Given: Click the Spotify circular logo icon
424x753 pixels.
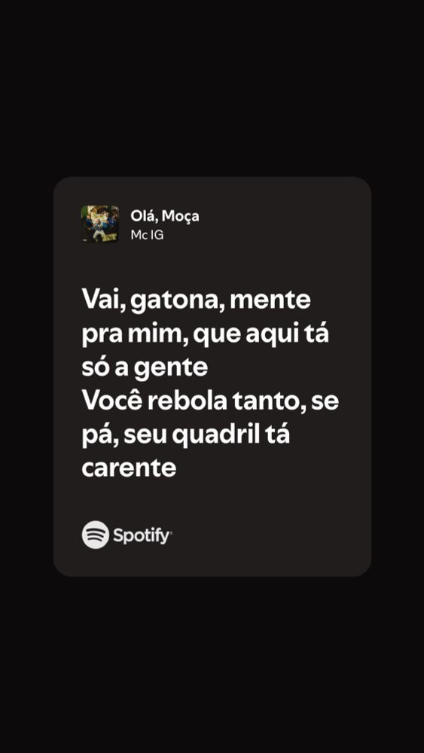Looking at the screenshot, I should pyautogui.click(x=96, y=535).
